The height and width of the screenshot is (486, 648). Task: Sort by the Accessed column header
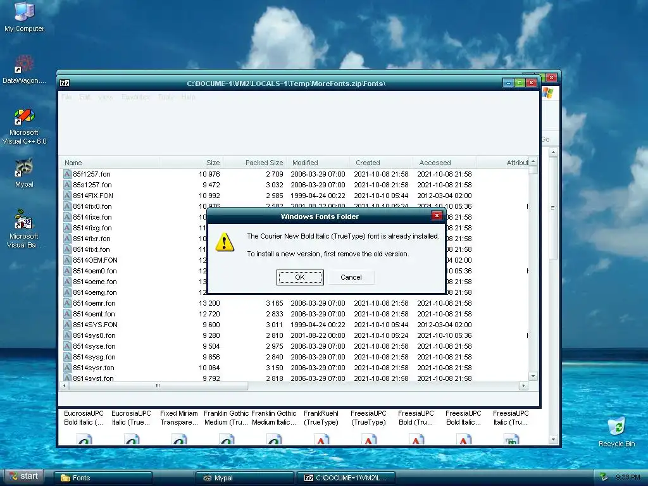click(444, 163)
